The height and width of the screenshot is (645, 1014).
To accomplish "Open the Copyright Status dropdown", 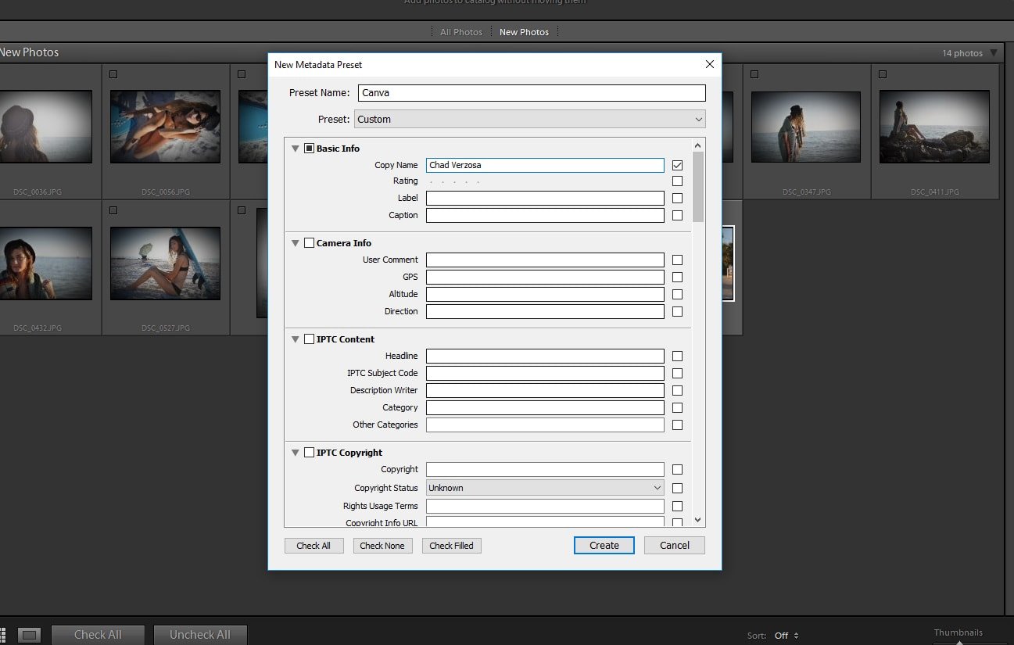I will (544, 487).
